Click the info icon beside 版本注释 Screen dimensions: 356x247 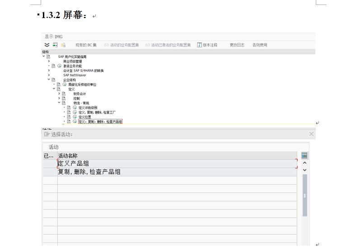click(x=199, y=45)
